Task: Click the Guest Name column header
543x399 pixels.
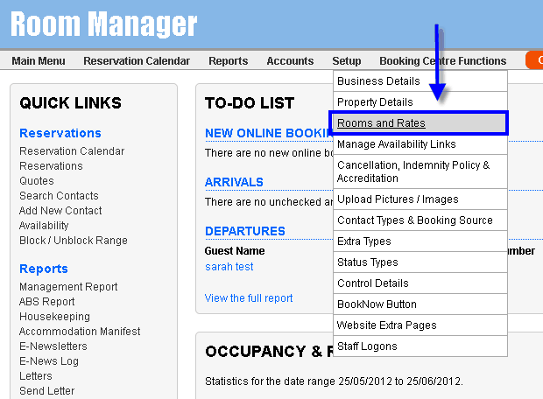Action: 235,251
